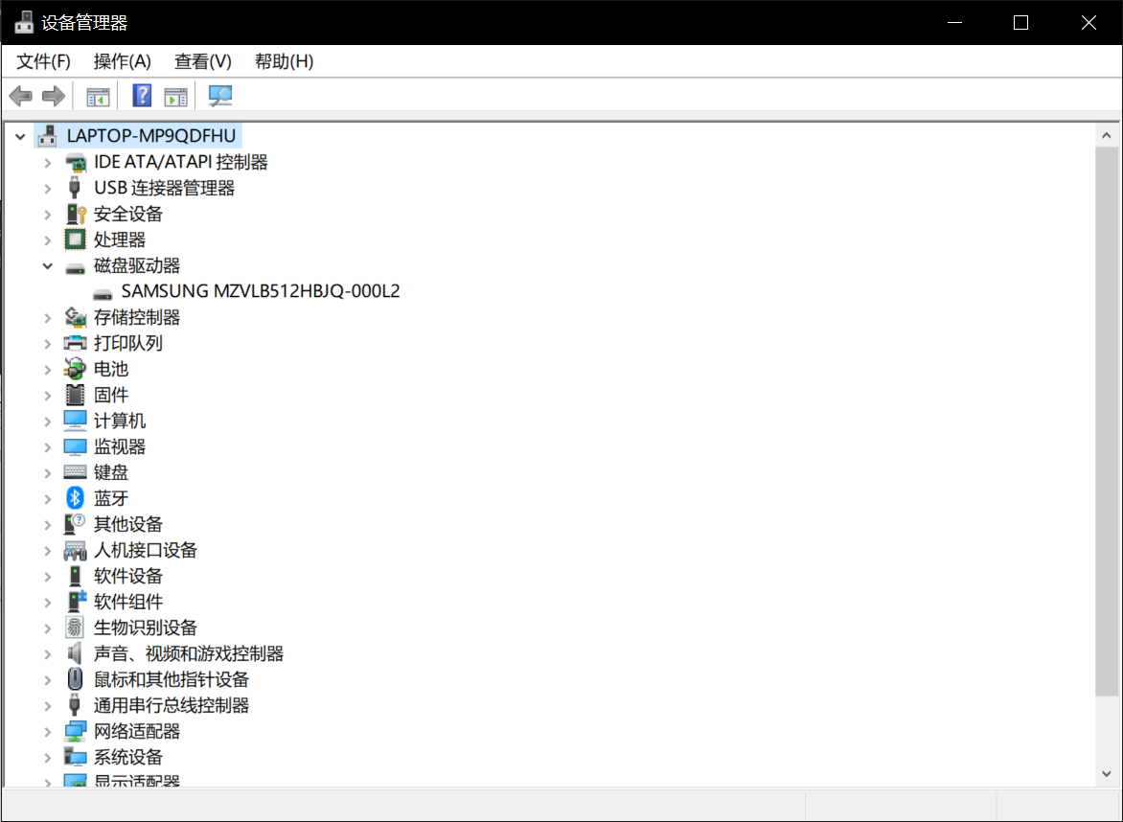Click the show/hide action pane toolbar icon
Screen dimensions: 1123x822
pyautogui.click(x=175, y=96)
